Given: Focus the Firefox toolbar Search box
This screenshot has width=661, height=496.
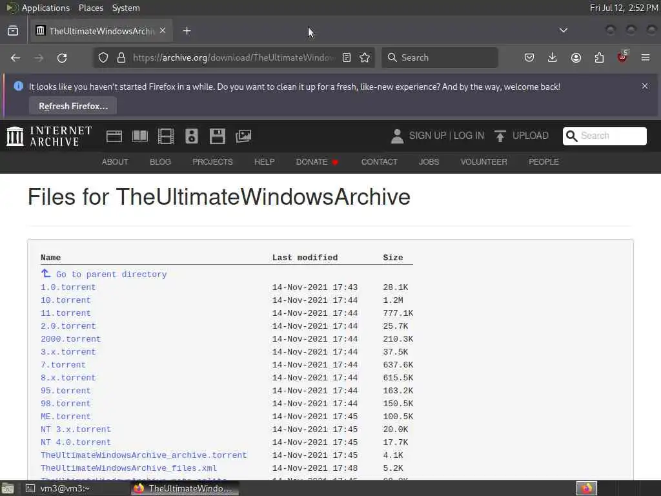Looking at the screenshot, I should [x=440, y=57].
